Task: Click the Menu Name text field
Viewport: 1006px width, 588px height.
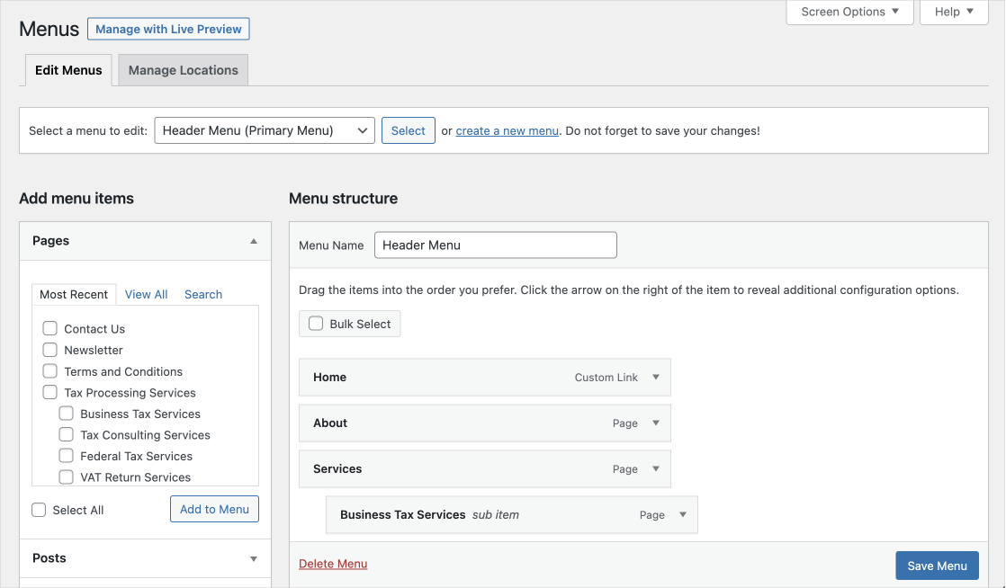Action: point(495,245)
